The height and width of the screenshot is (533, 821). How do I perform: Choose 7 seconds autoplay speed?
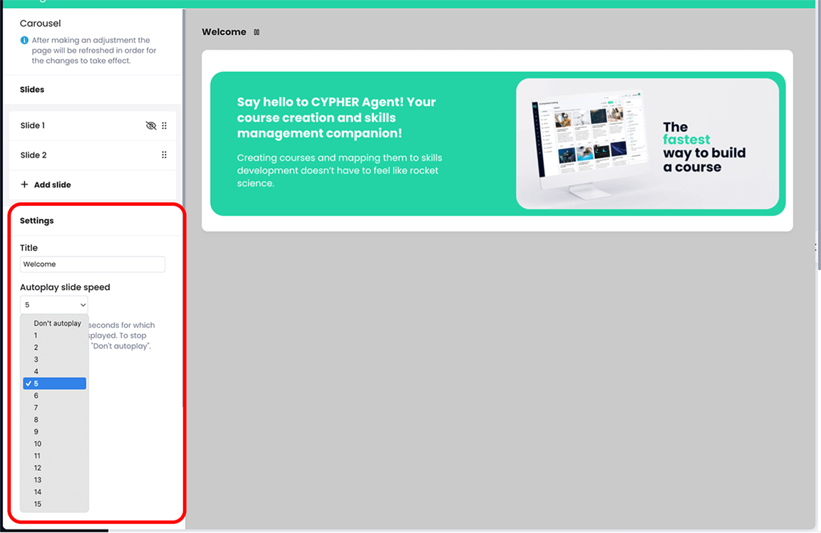(x=54, y=408)
